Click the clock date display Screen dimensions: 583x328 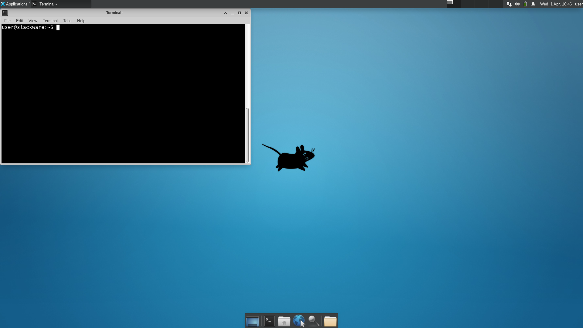556,4
